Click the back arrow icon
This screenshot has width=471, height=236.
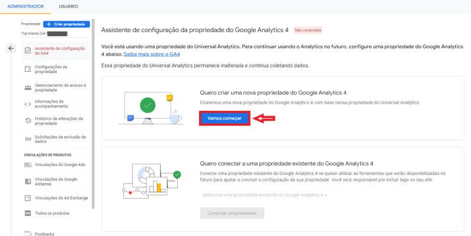11,48
